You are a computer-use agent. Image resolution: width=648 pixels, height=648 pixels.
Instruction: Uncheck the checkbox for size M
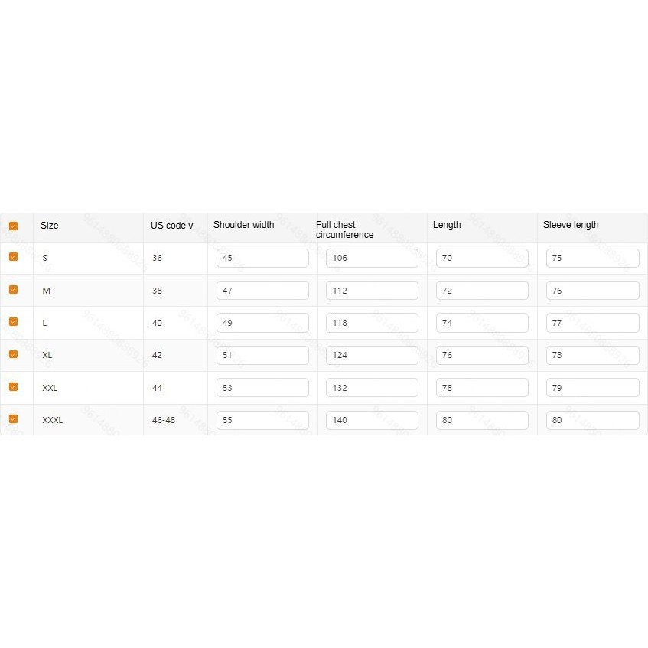[x=13, y=289]
